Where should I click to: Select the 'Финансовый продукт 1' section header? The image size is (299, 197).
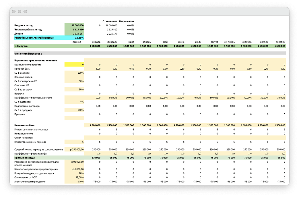pyautogui.click(x=28, y=53)
